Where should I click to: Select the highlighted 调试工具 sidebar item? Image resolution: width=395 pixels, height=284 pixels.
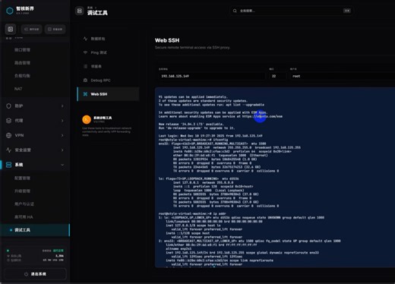point(36,230)
